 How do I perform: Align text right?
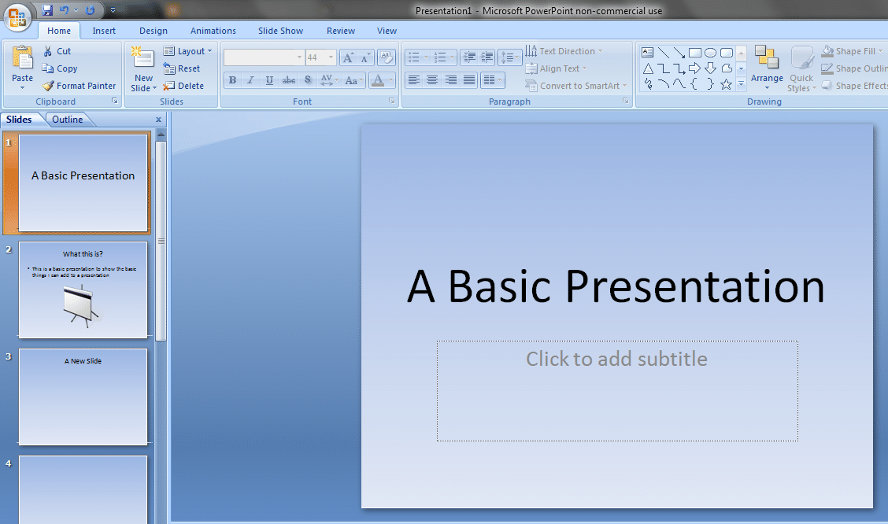tap(451, 79)
